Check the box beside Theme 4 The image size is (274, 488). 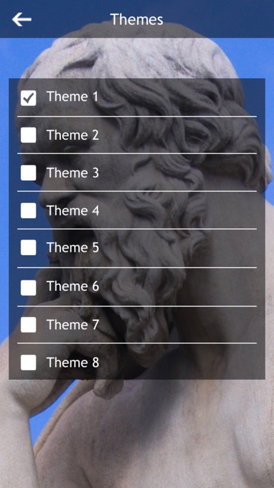[x=29, y=210]
